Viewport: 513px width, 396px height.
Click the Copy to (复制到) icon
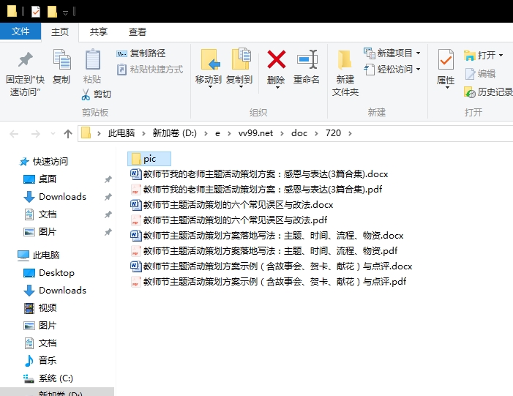(x=241, y=59)
